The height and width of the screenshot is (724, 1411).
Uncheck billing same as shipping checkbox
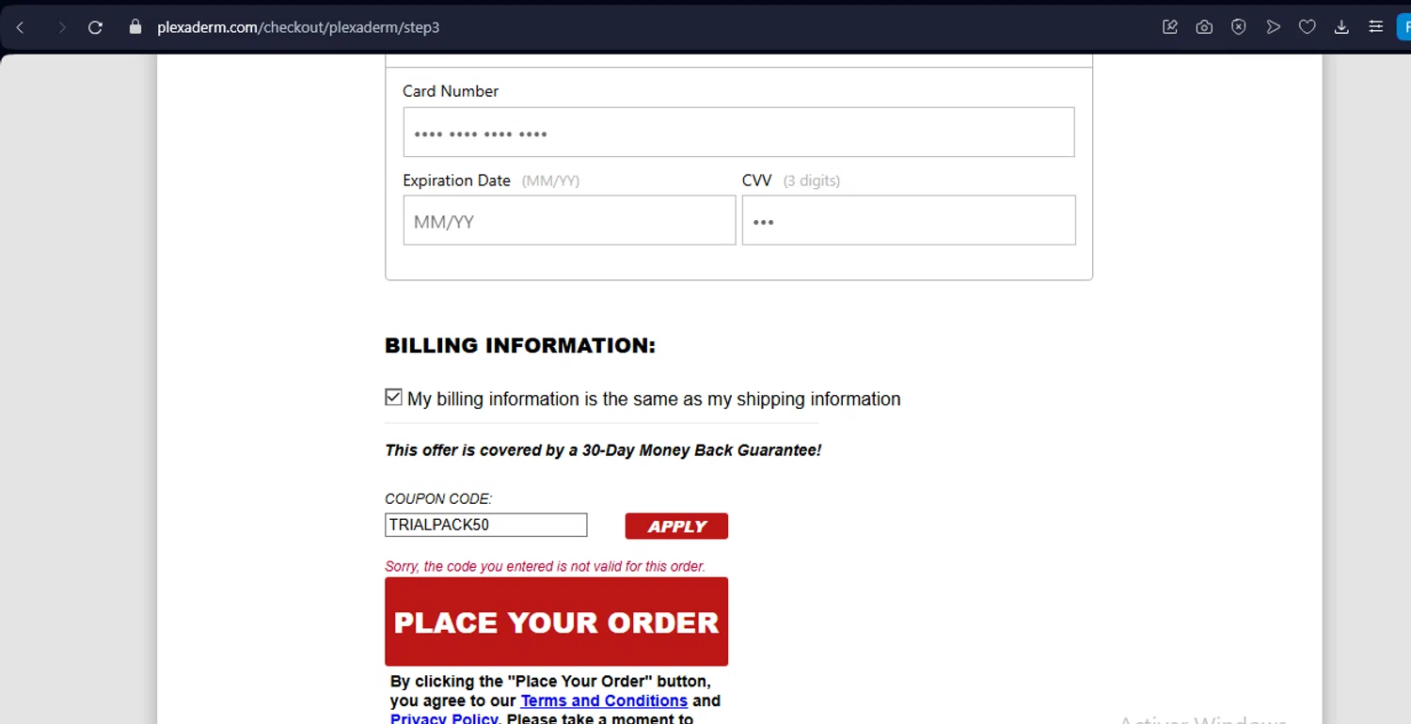pyautogui.click(x=394, y=398)
